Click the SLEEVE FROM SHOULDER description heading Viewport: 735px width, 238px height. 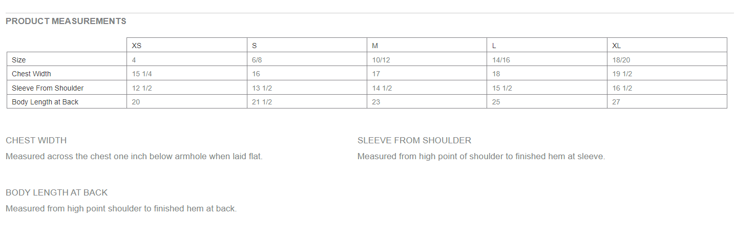[x=414, y=140]
